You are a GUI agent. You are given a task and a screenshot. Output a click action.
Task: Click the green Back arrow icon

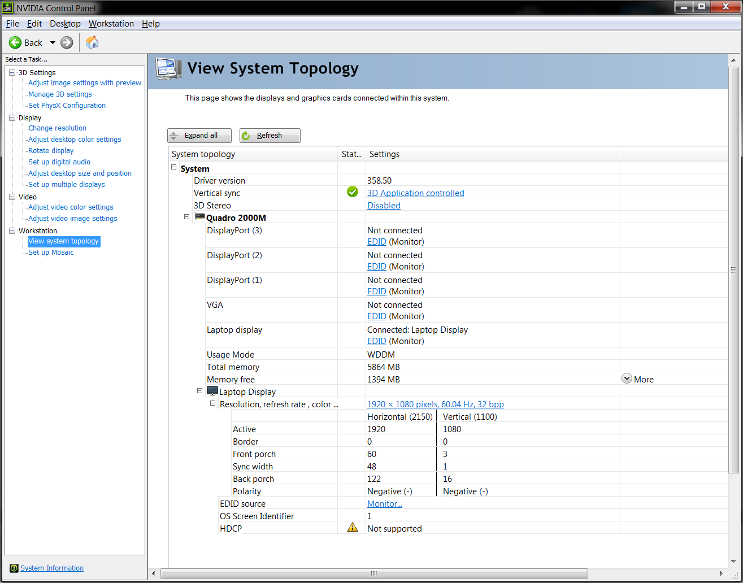(15, 42)
